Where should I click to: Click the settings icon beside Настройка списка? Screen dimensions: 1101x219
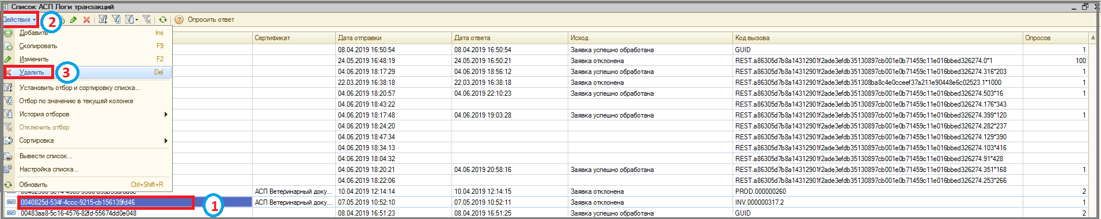pyautogui.click(x=8, y=169)
